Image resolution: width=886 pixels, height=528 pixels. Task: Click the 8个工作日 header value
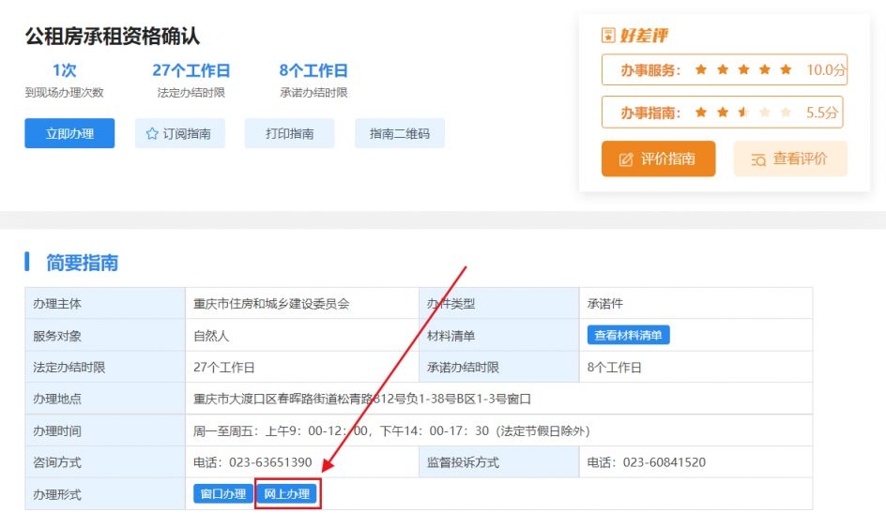coord(313,70)
